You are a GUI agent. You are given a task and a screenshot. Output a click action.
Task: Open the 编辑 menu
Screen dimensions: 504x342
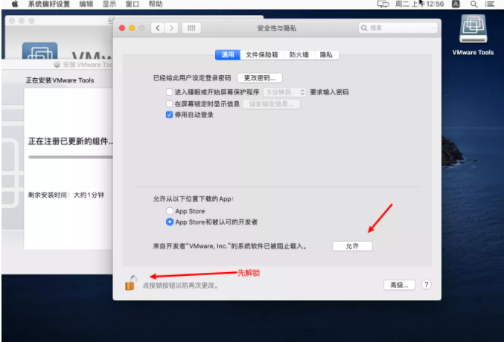[86, 4]
